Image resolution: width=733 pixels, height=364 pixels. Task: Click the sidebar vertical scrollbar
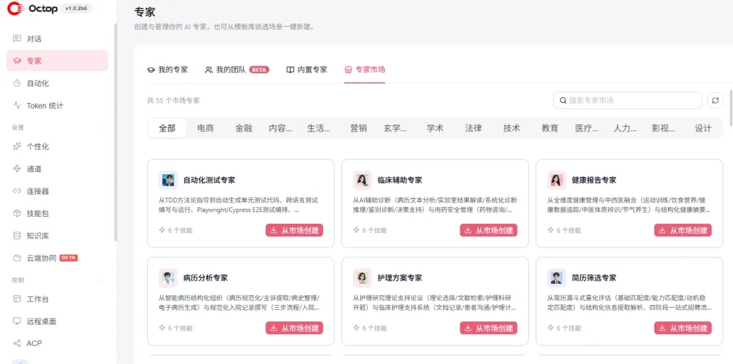point(115,132)
